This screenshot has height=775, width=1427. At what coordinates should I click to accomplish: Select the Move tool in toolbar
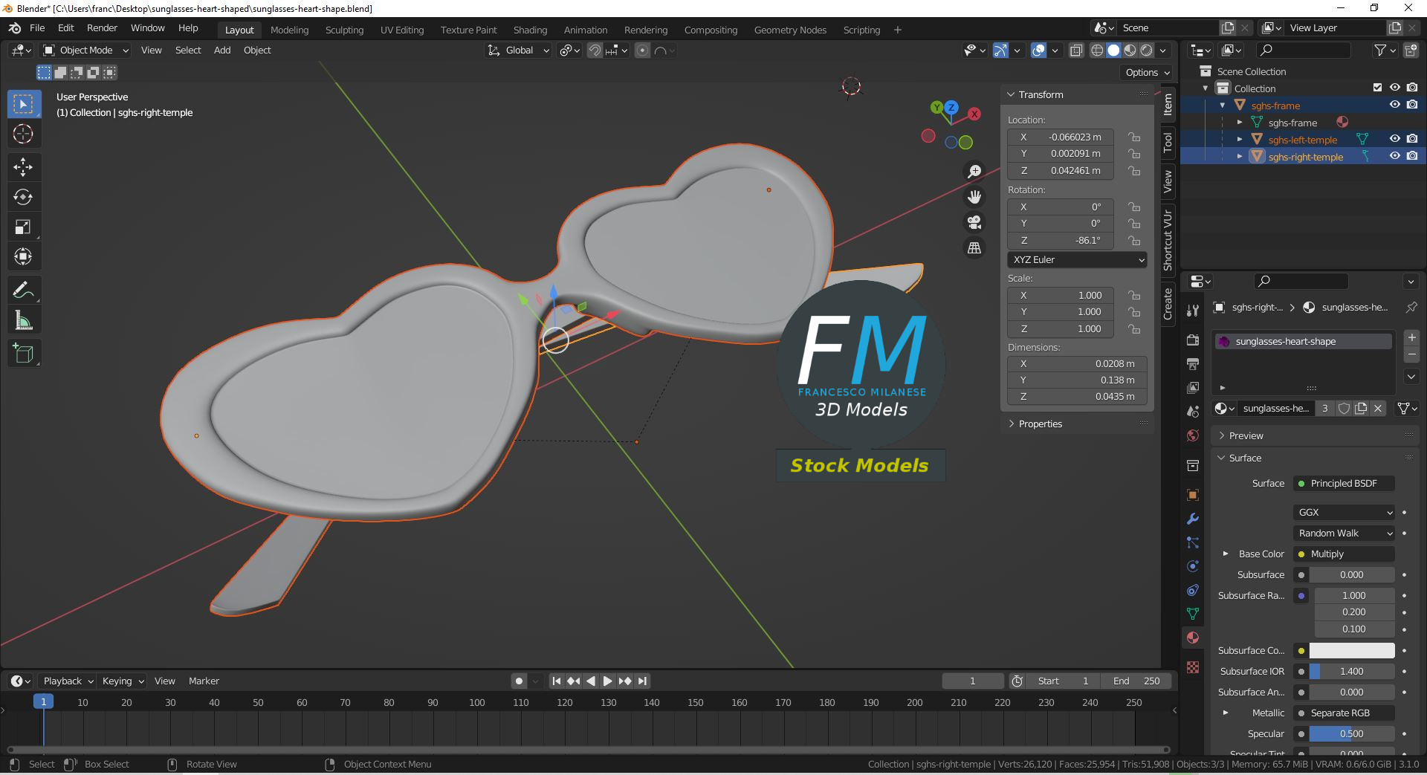(x=23, y=166)
